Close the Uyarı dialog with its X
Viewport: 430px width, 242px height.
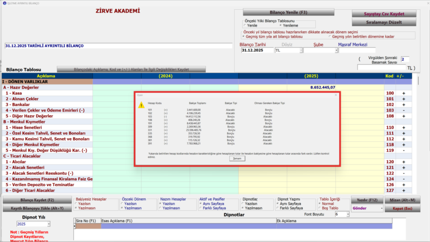click(x=336, y=95)
